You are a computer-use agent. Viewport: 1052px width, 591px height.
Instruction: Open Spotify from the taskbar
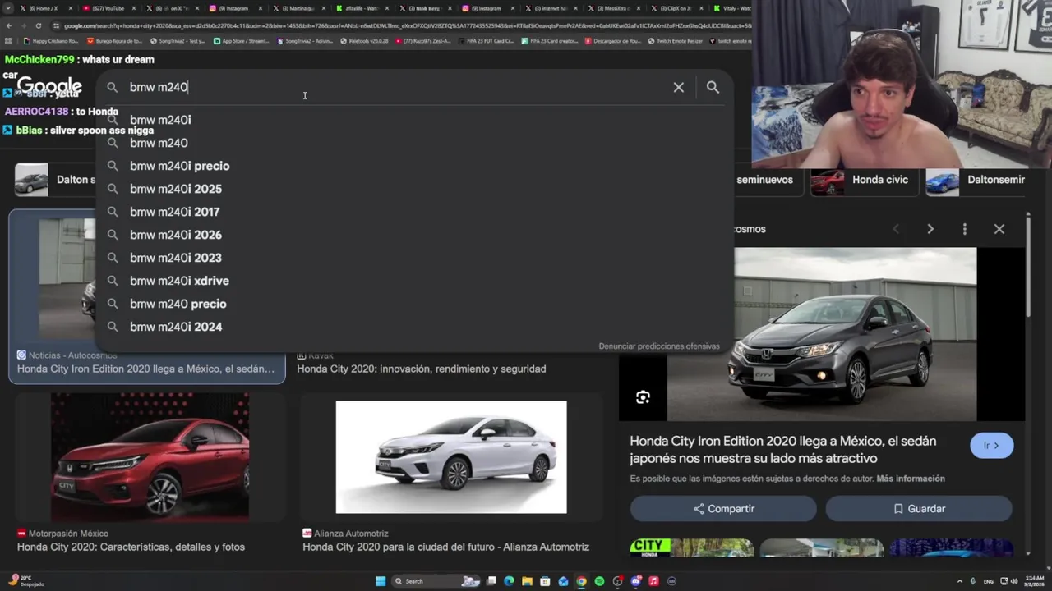point(599,581)
